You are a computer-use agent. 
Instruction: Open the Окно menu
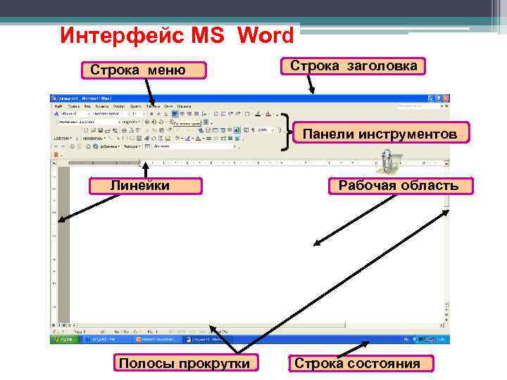pyautogui.click(x=168, y=106)
